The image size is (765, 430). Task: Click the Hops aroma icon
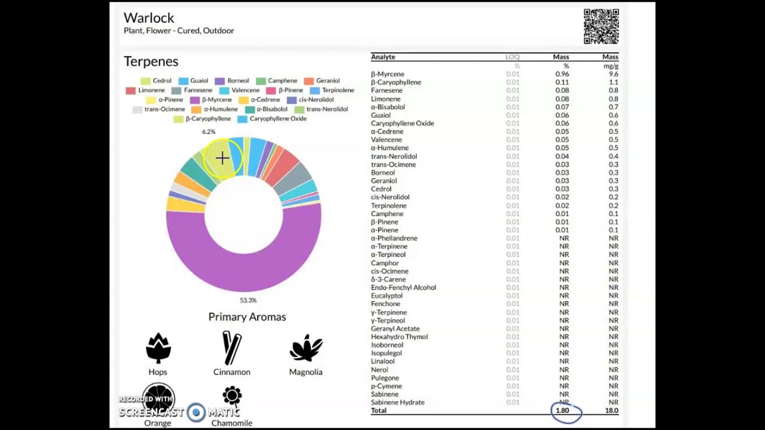tap(158, 348)
